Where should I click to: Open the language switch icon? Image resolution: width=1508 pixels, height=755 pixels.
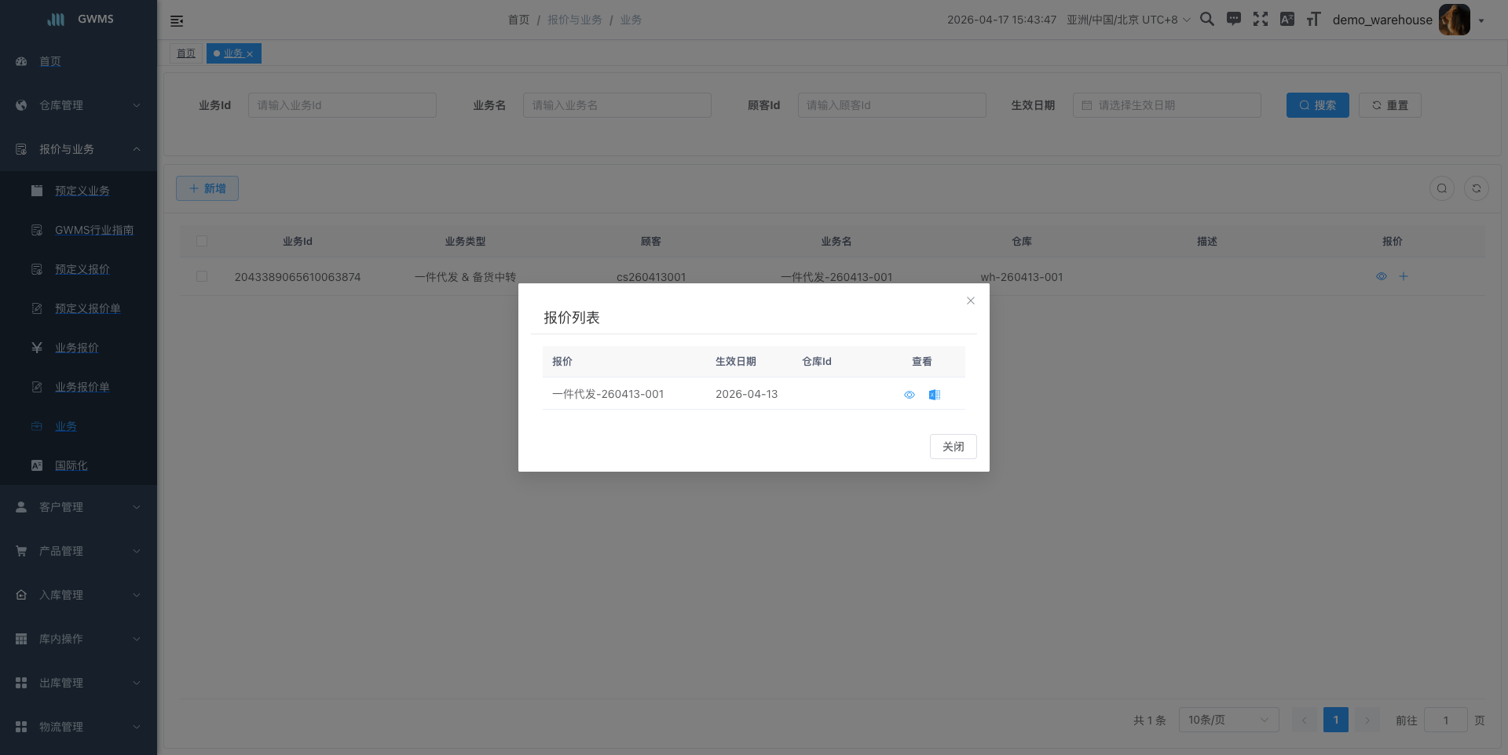[x=1287, y=20]
